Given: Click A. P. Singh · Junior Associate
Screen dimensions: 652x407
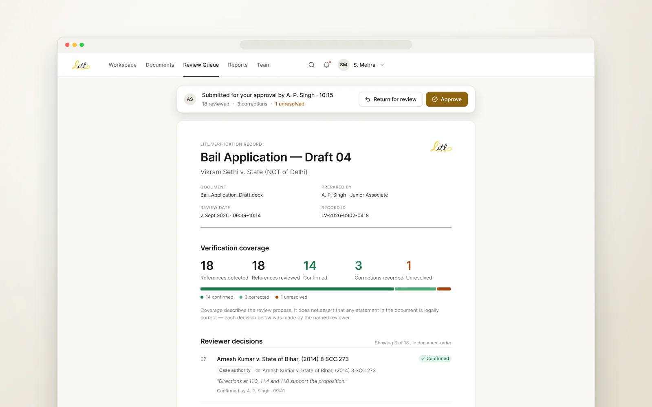Looking at the screenshot, I should point(355,195).
